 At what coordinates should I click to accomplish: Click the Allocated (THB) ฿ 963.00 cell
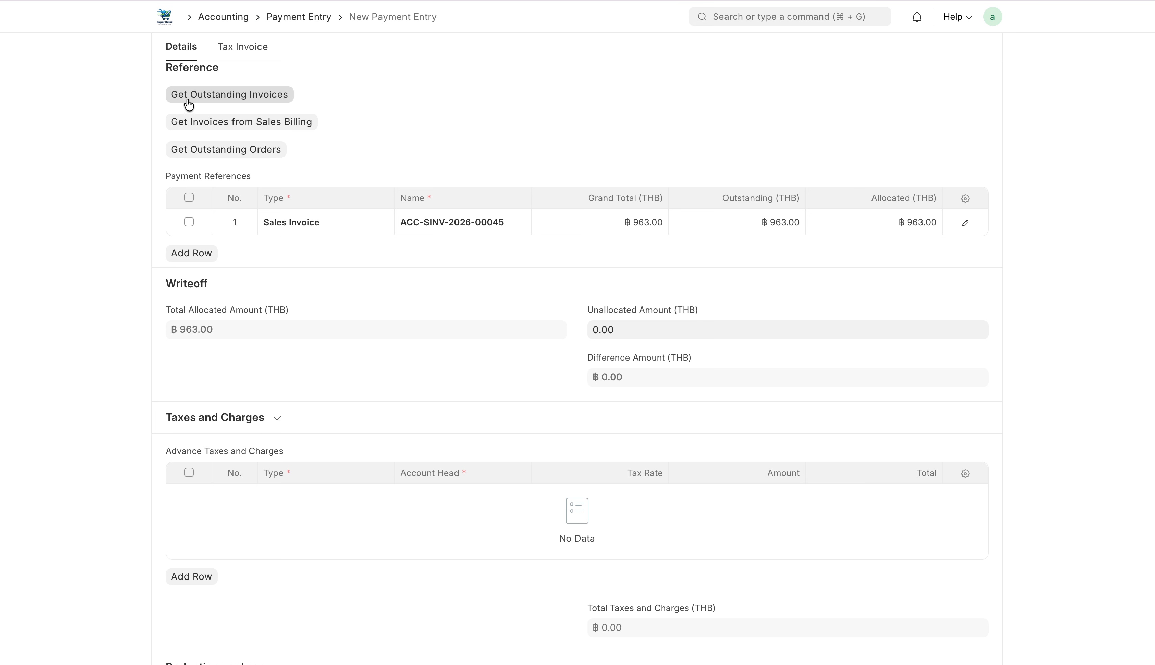click(x=874, y=222)
